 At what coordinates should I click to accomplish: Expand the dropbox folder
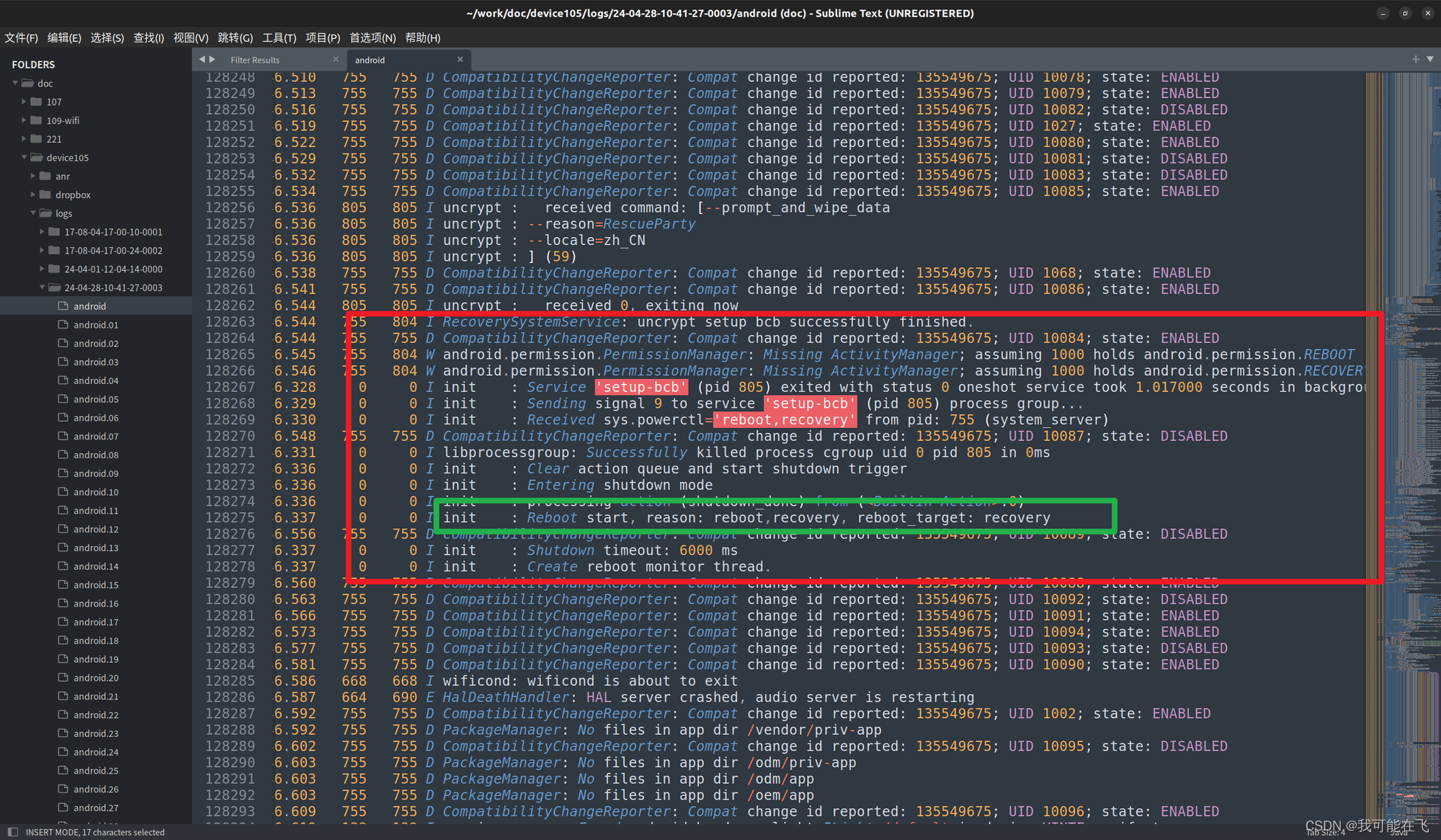(x=33, y=195)
